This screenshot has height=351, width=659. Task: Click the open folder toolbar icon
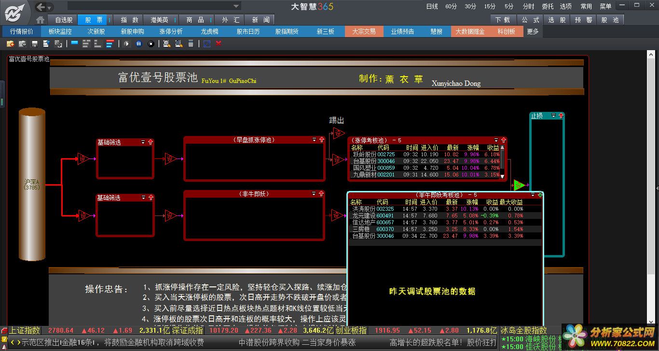coord(22,43)
